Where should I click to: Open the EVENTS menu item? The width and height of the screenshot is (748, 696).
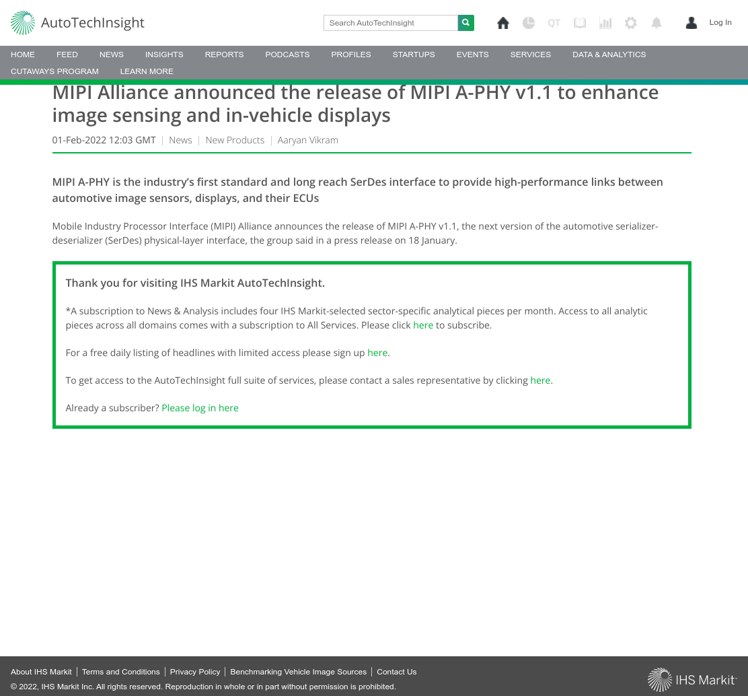[473, 55]
